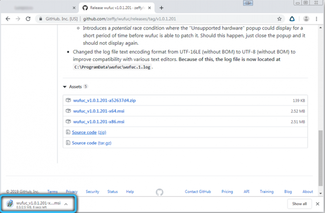Screen dimensions: 325x213
Task: Click the package icon beside the x86.msi asset
Action: 68,121
